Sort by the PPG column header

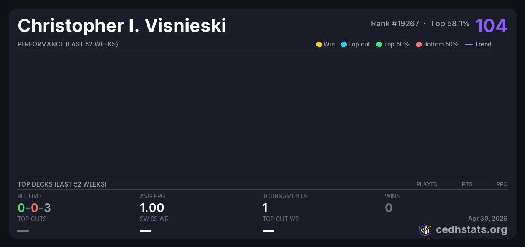[502, 184]
